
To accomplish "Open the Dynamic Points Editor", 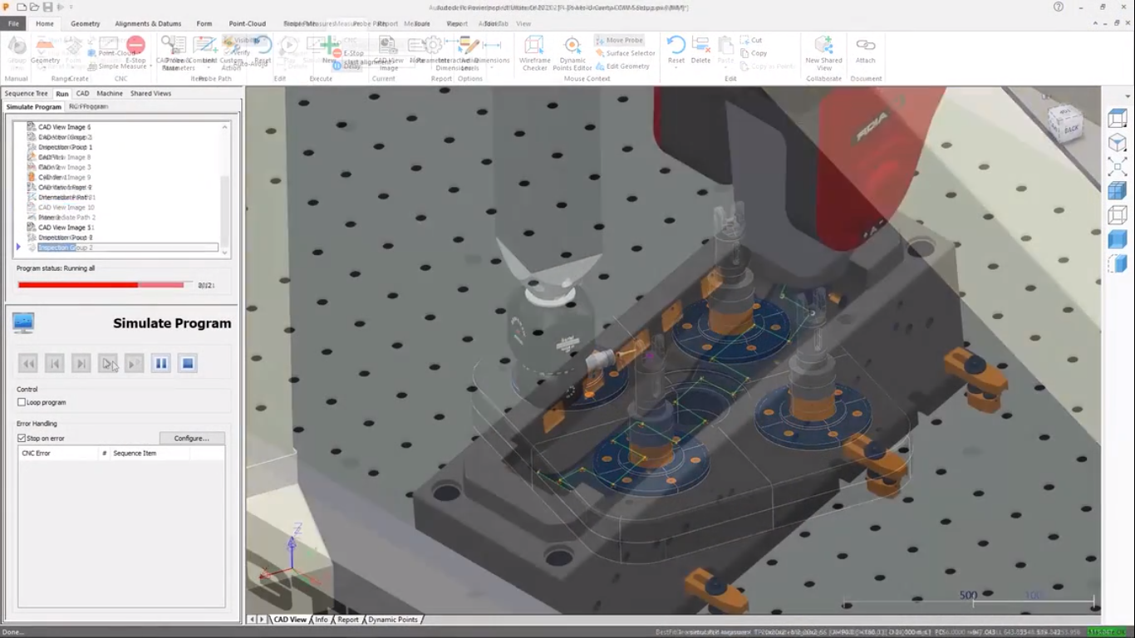I will point(572,52).
